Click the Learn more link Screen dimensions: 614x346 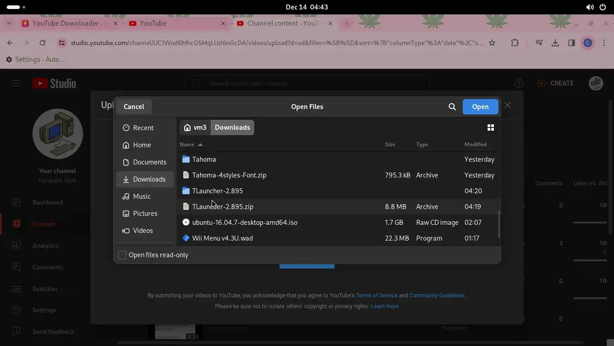[x=385, y=306]
